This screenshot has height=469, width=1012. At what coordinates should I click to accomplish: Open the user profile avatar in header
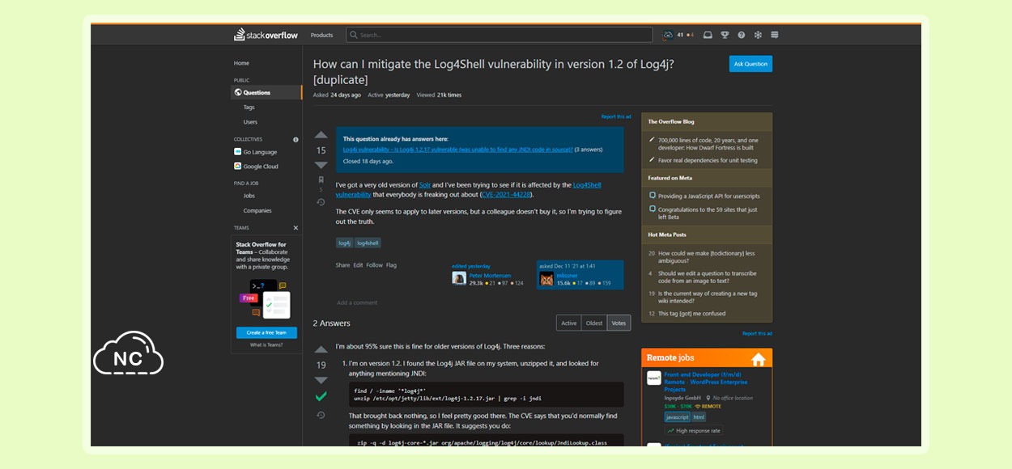click(x=668, y=35)
